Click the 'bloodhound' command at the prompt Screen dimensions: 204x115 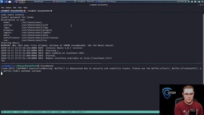(x=47, y=66)
